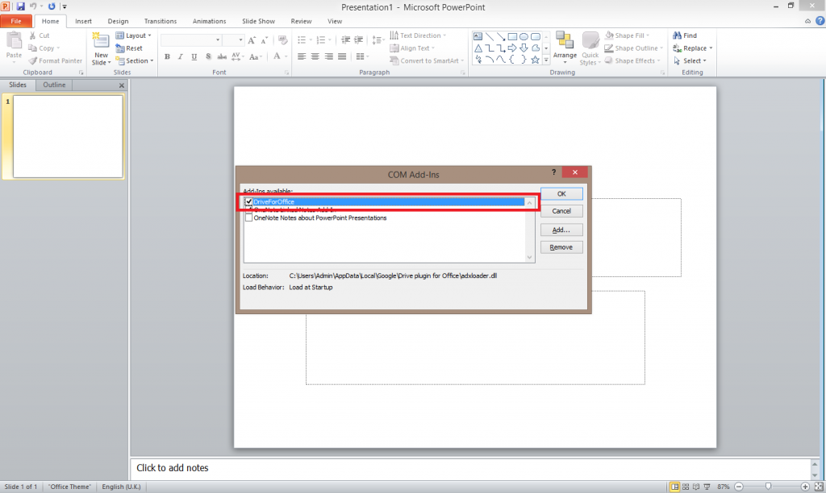Switch to Slide Sorter view icon
Image resolution: width=826 pixels, height=493 pixels.
click(x=686, y=487)
